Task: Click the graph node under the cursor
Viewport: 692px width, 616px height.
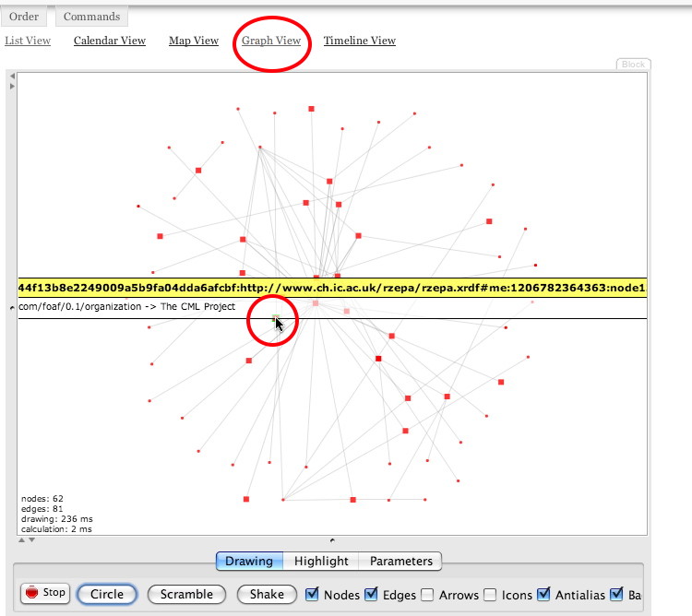Action: click(x=274, y=318)
